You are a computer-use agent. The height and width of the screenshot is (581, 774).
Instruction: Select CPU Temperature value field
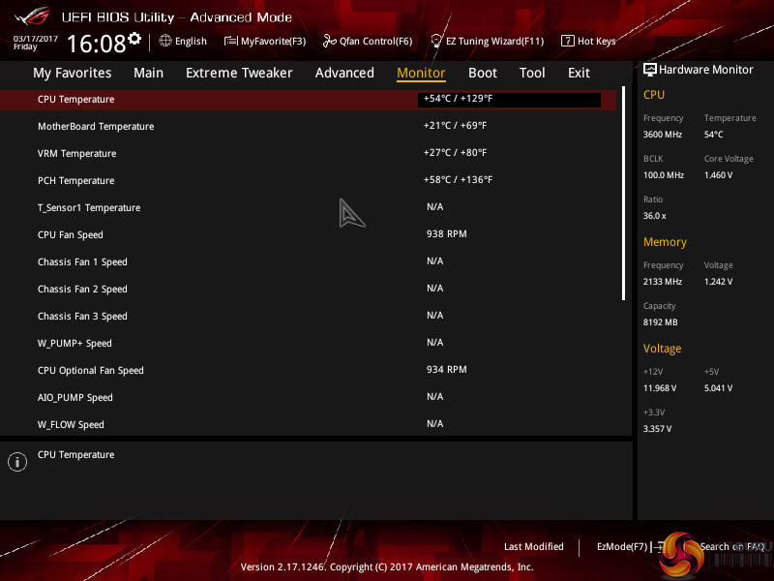[509, 100]
